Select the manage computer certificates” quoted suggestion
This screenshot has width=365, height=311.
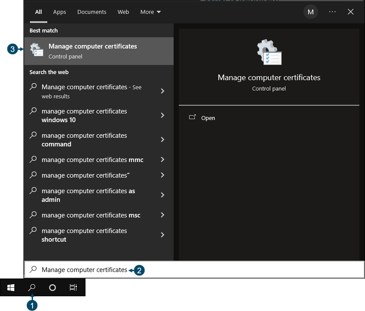point(99,175)
